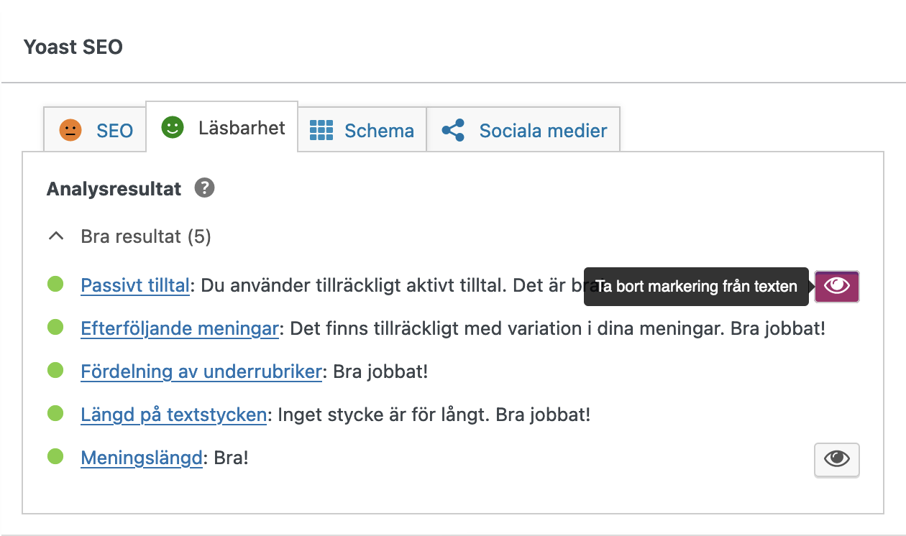The width and height of the screenshot is (906, 536).
Task: Toggle the eye icon next to Meningslängd
Action: [x=836, y=460]
